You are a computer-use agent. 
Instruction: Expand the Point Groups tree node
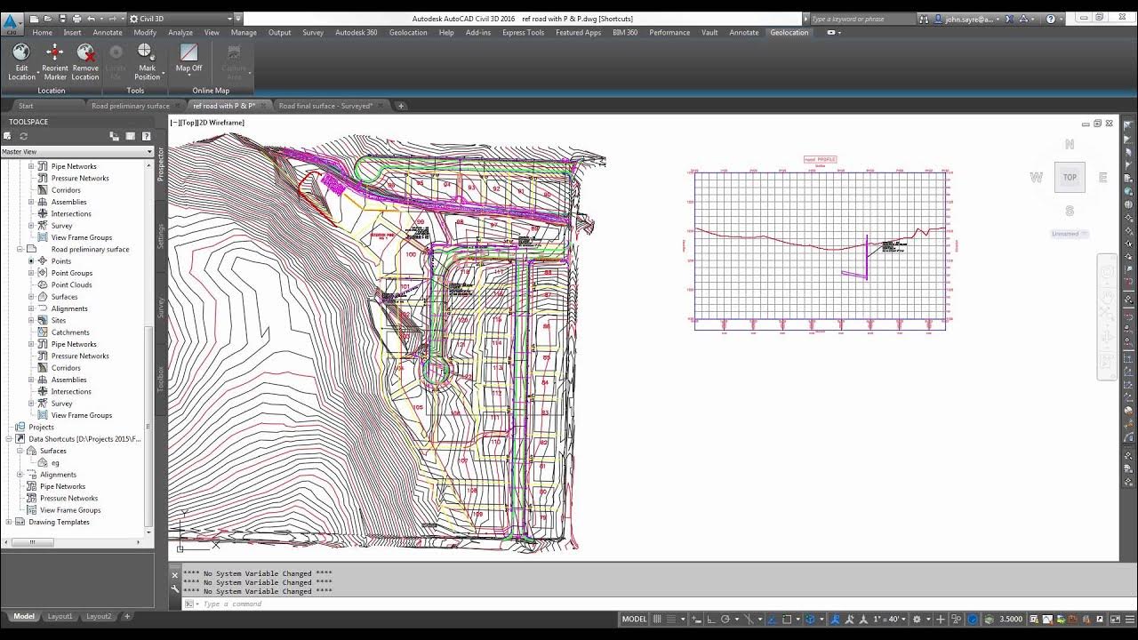(31, 273)
